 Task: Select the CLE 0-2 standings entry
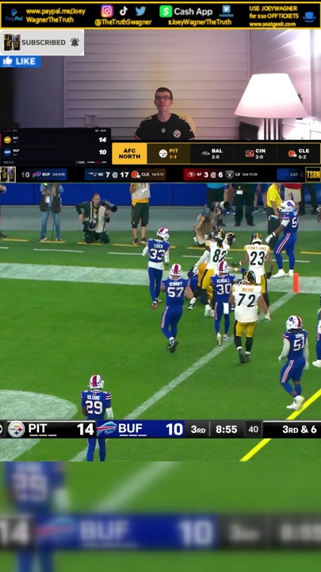[299, 153]
